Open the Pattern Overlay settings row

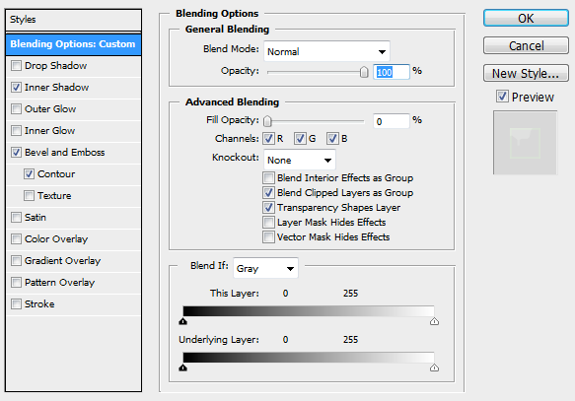[x=73, y=283]
